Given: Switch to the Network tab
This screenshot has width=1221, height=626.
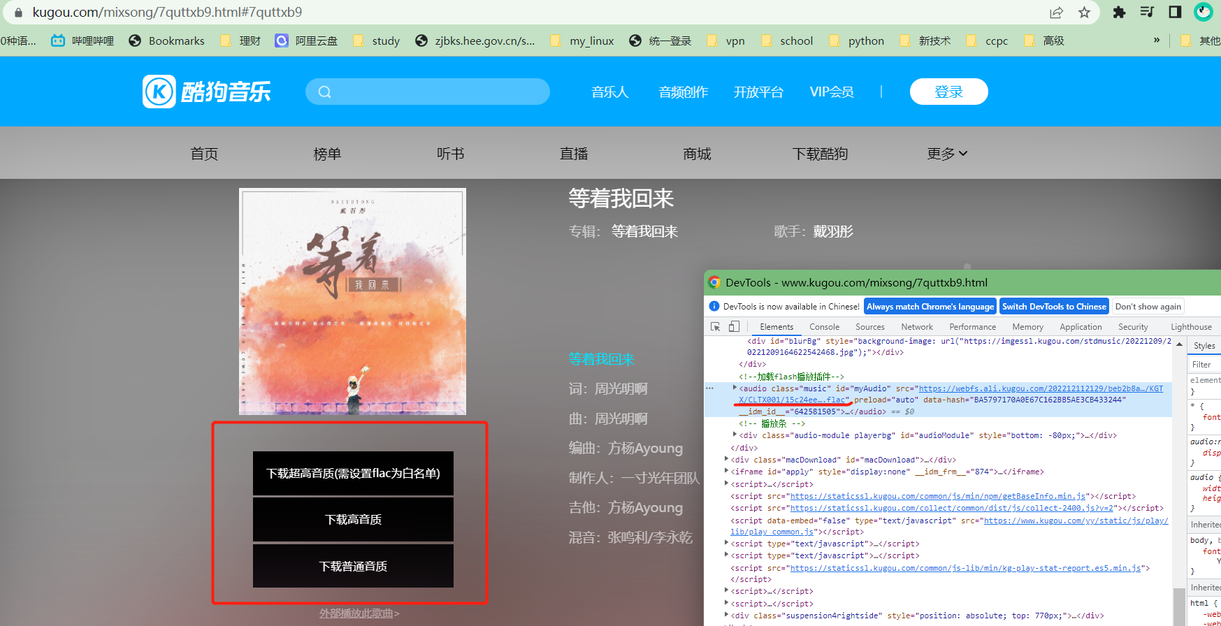Looking at the screenshot, I should [917, 327].
